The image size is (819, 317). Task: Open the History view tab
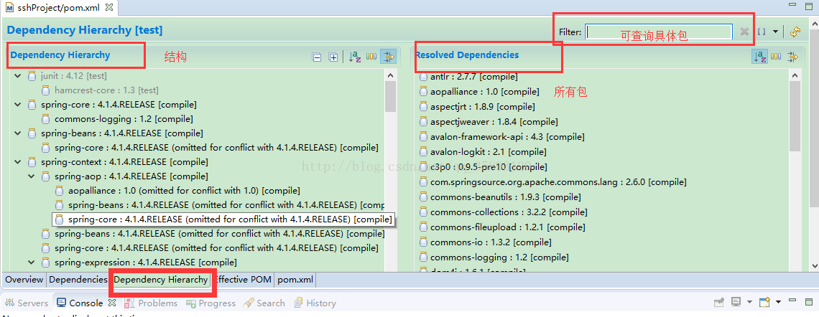pyautogui.click(x=315, y=303)
